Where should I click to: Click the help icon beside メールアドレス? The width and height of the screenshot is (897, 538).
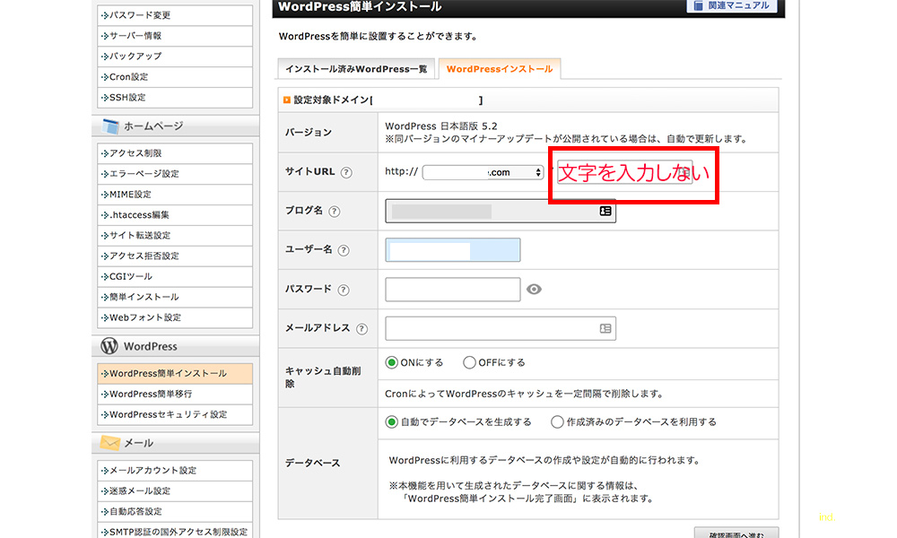[361, 329]
